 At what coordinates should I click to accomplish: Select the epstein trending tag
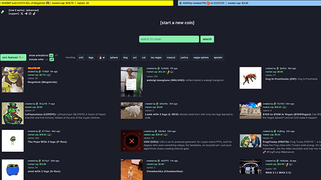pyautogui.click(x=218, y=58)
